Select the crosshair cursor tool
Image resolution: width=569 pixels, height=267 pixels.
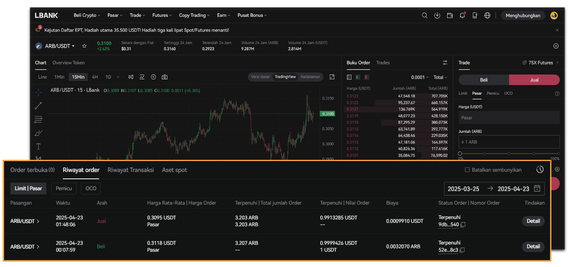38,92
